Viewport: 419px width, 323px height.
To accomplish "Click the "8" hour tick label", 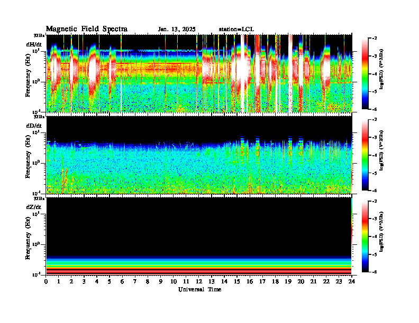I will (148, 282).
